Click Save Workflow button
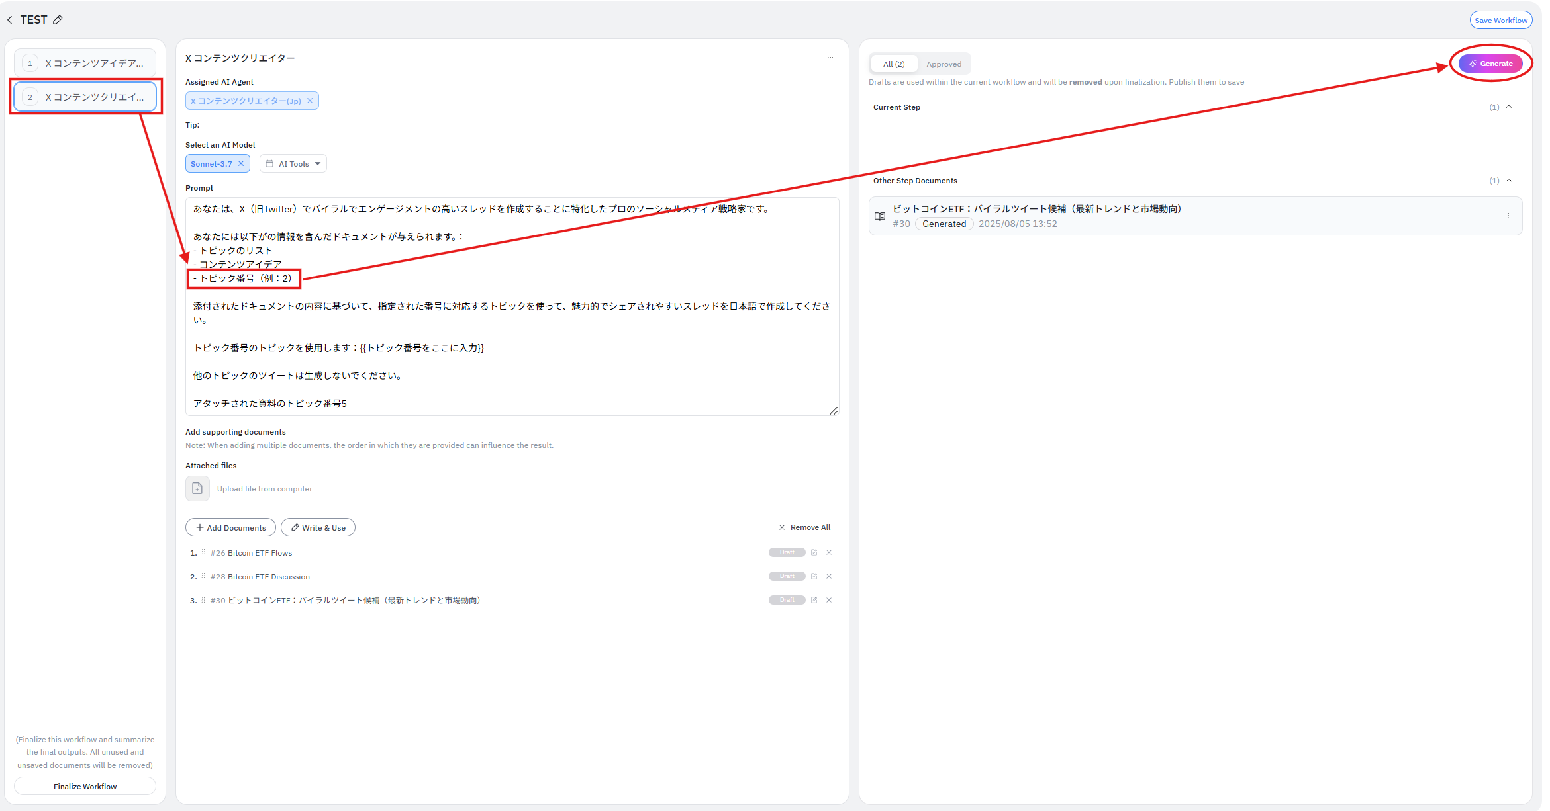Viewport: 1550px width, 811px height. pyautogui.click(x=1500, y=21)
